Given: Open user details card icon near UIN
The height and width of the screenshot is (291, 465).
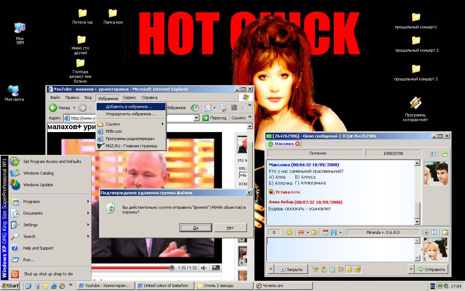Looking at the screenshot, I should click(433, 154).
